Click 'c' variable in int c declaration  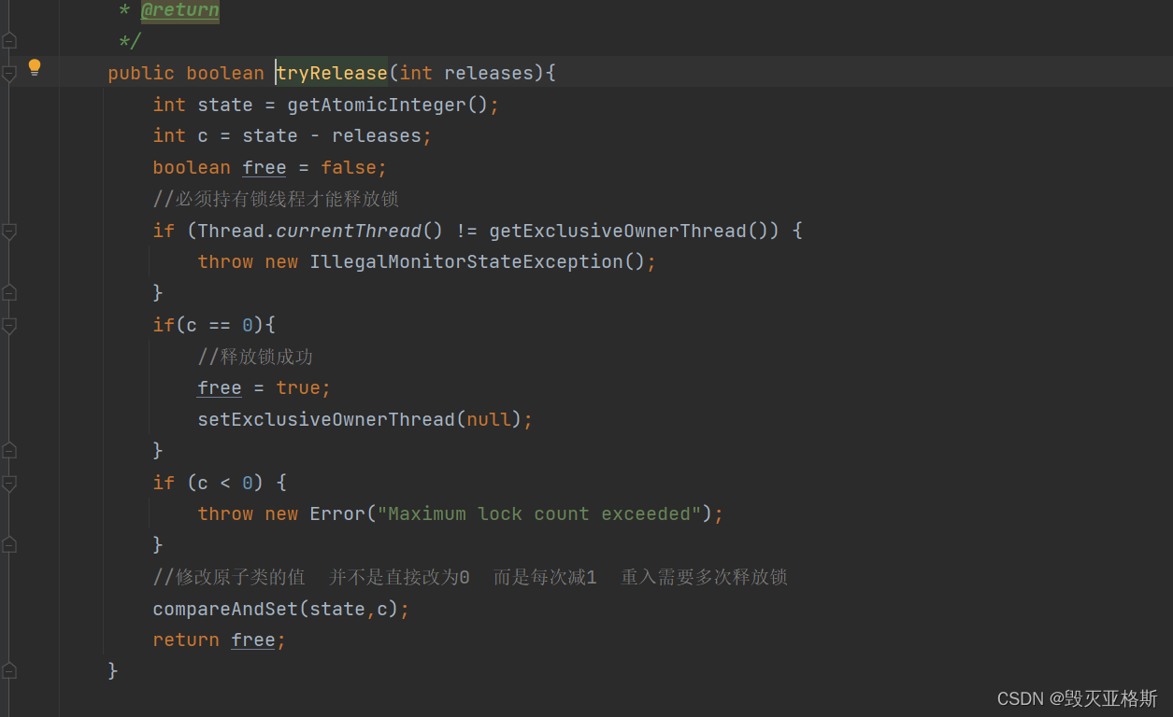pyautogui.click(x=203, y=135)
